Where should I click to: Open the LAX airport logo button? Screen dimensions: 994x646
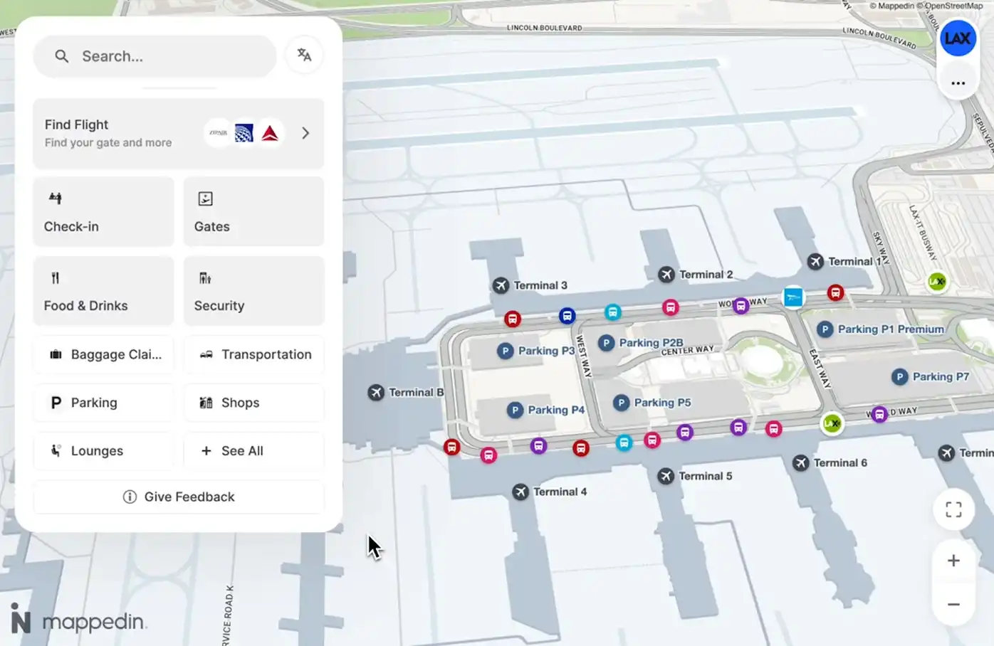[x=958, y=38]
